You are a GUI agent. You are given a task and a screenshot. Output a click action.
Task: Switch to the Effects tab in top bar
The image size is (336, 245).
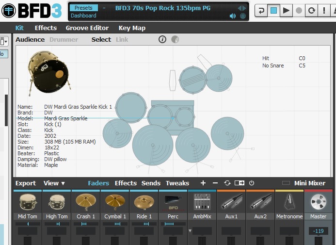(46, 28)
